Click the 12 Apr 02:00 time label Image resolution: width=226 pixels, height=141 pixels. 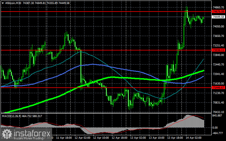point(82,138)
